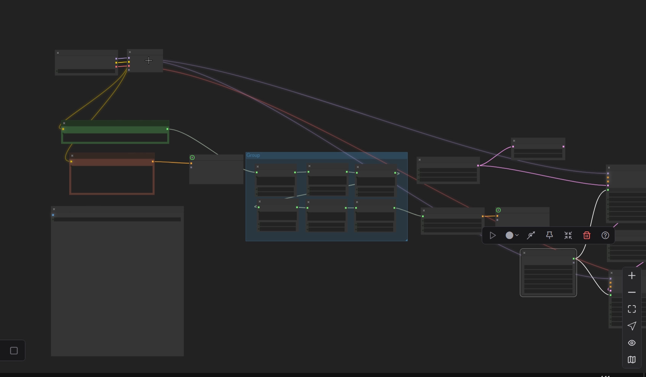Pin the selected node

[549, 235]
